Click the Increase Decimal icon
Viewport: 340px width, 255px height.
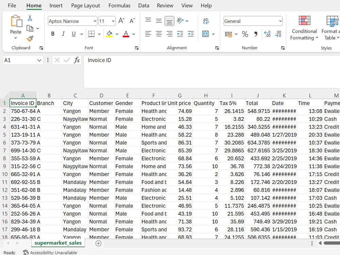pyautogui.click(x=267, y=34)
